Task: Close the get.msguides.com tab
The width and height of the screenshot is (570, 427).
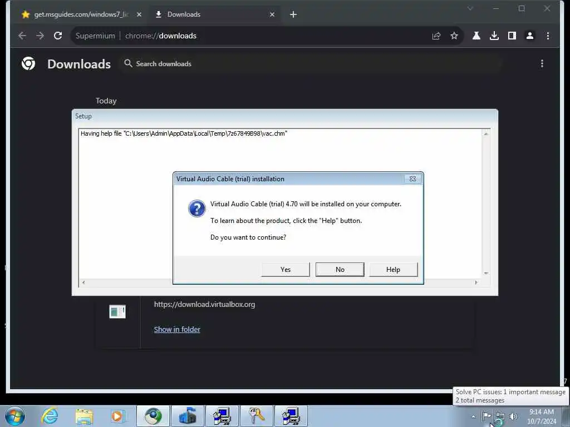Action: pyautogui.click(x=139, y=14)
